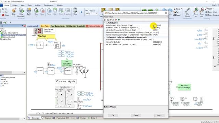Viewport: 219px width, 123px height.
Task: Click the save disk icon in quick toolbar
Action: (1, 22)
